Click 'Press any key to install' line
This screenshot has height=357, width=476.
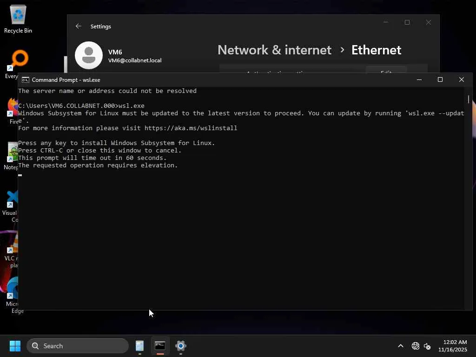tap(117, 143)
